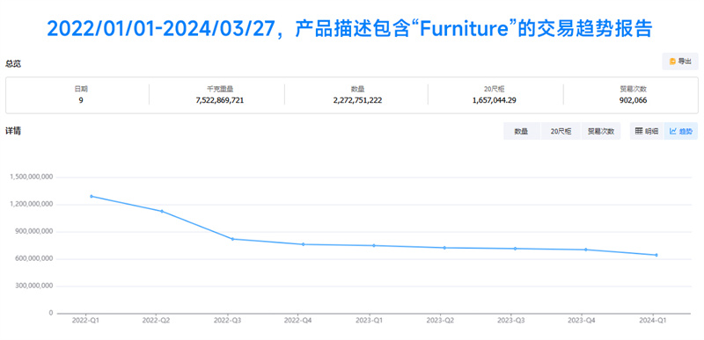Click the 2023-Q2 data point

(444, 248)
